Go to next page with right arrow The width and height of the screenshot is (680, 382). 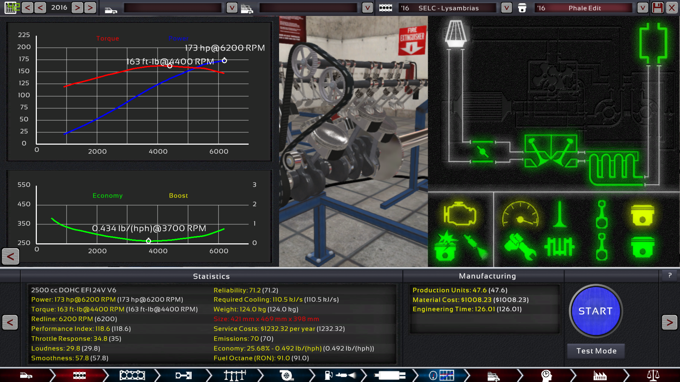(x=669, y=322)
